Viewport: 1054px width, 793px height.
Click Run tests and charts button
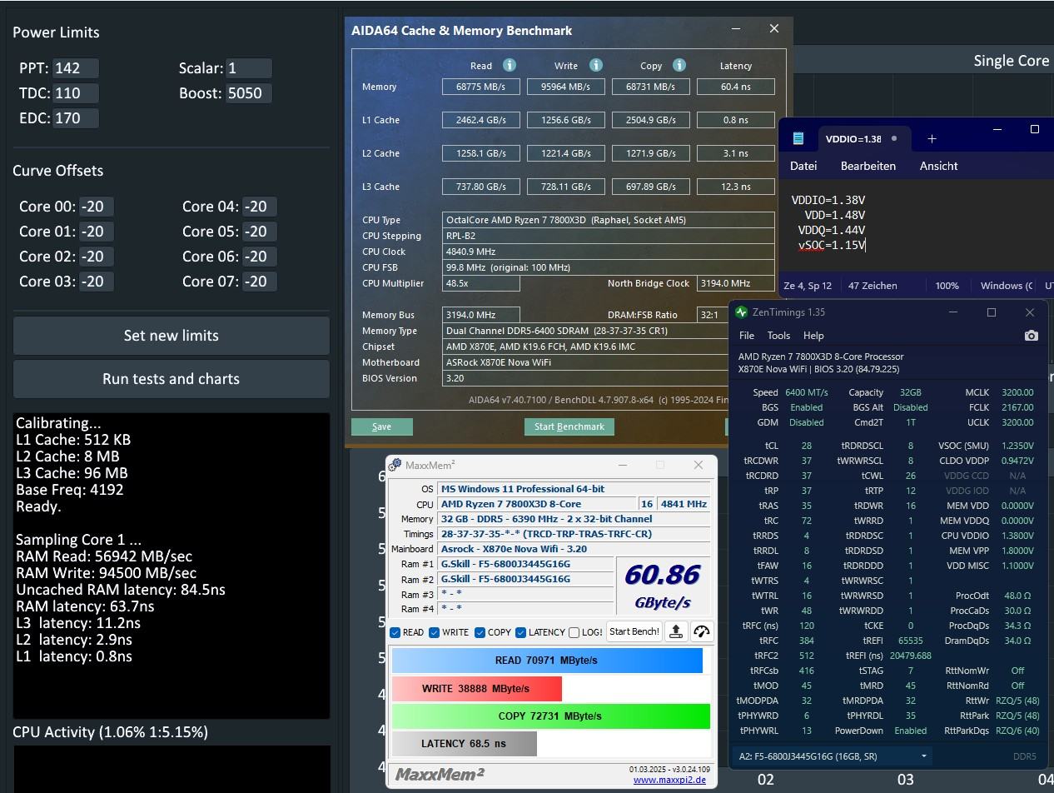(x=172, y=379)
